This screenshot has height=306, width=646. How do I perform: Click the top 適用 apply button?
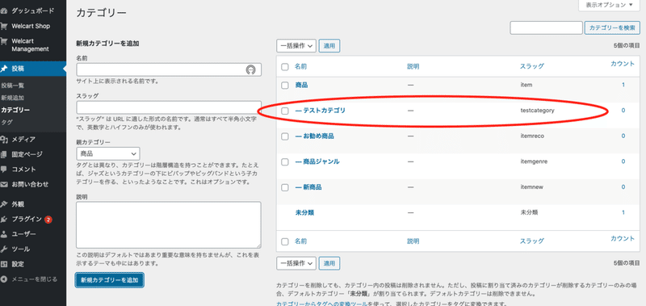[x=329, y=46]
